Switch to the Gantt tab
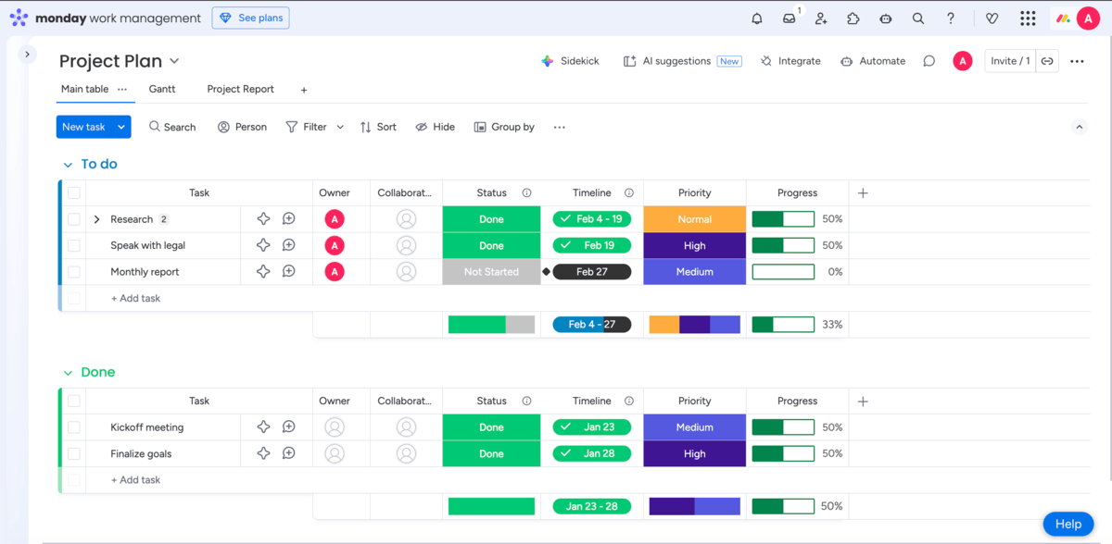Viewport: 1112px width, 544px height. pyautogui.click(x=162, y=89)
